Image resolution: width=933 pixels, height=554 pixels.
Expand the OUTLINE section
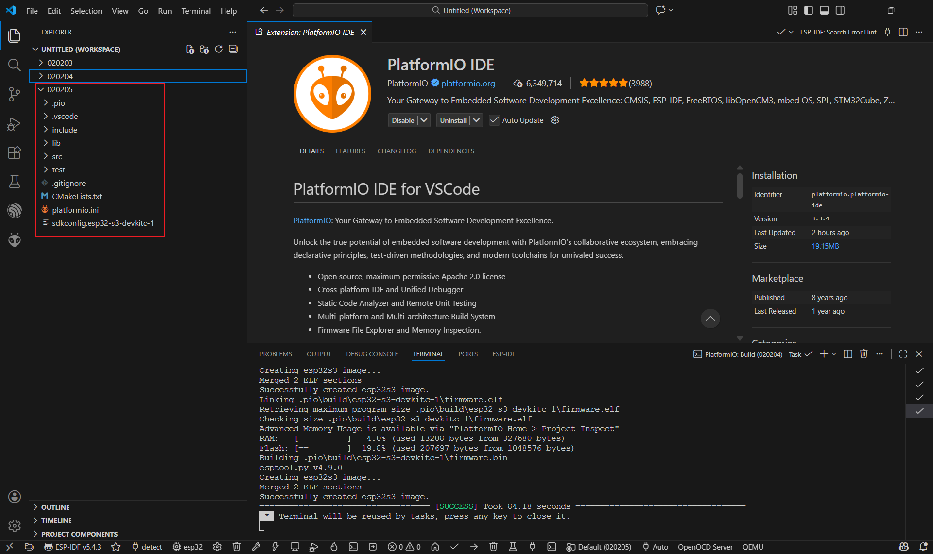click(x=55, y=507)
